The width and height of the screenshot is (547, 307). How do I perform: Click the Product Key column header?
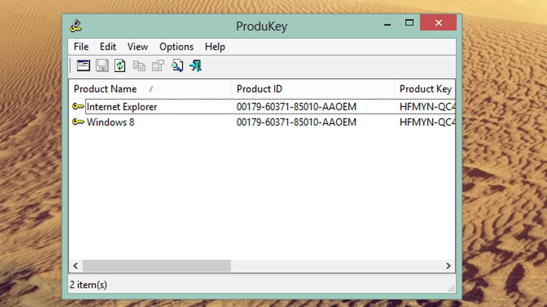point(425,88)
